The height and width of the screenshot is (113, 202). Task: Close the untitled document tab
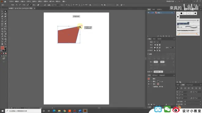click(35, 8)
